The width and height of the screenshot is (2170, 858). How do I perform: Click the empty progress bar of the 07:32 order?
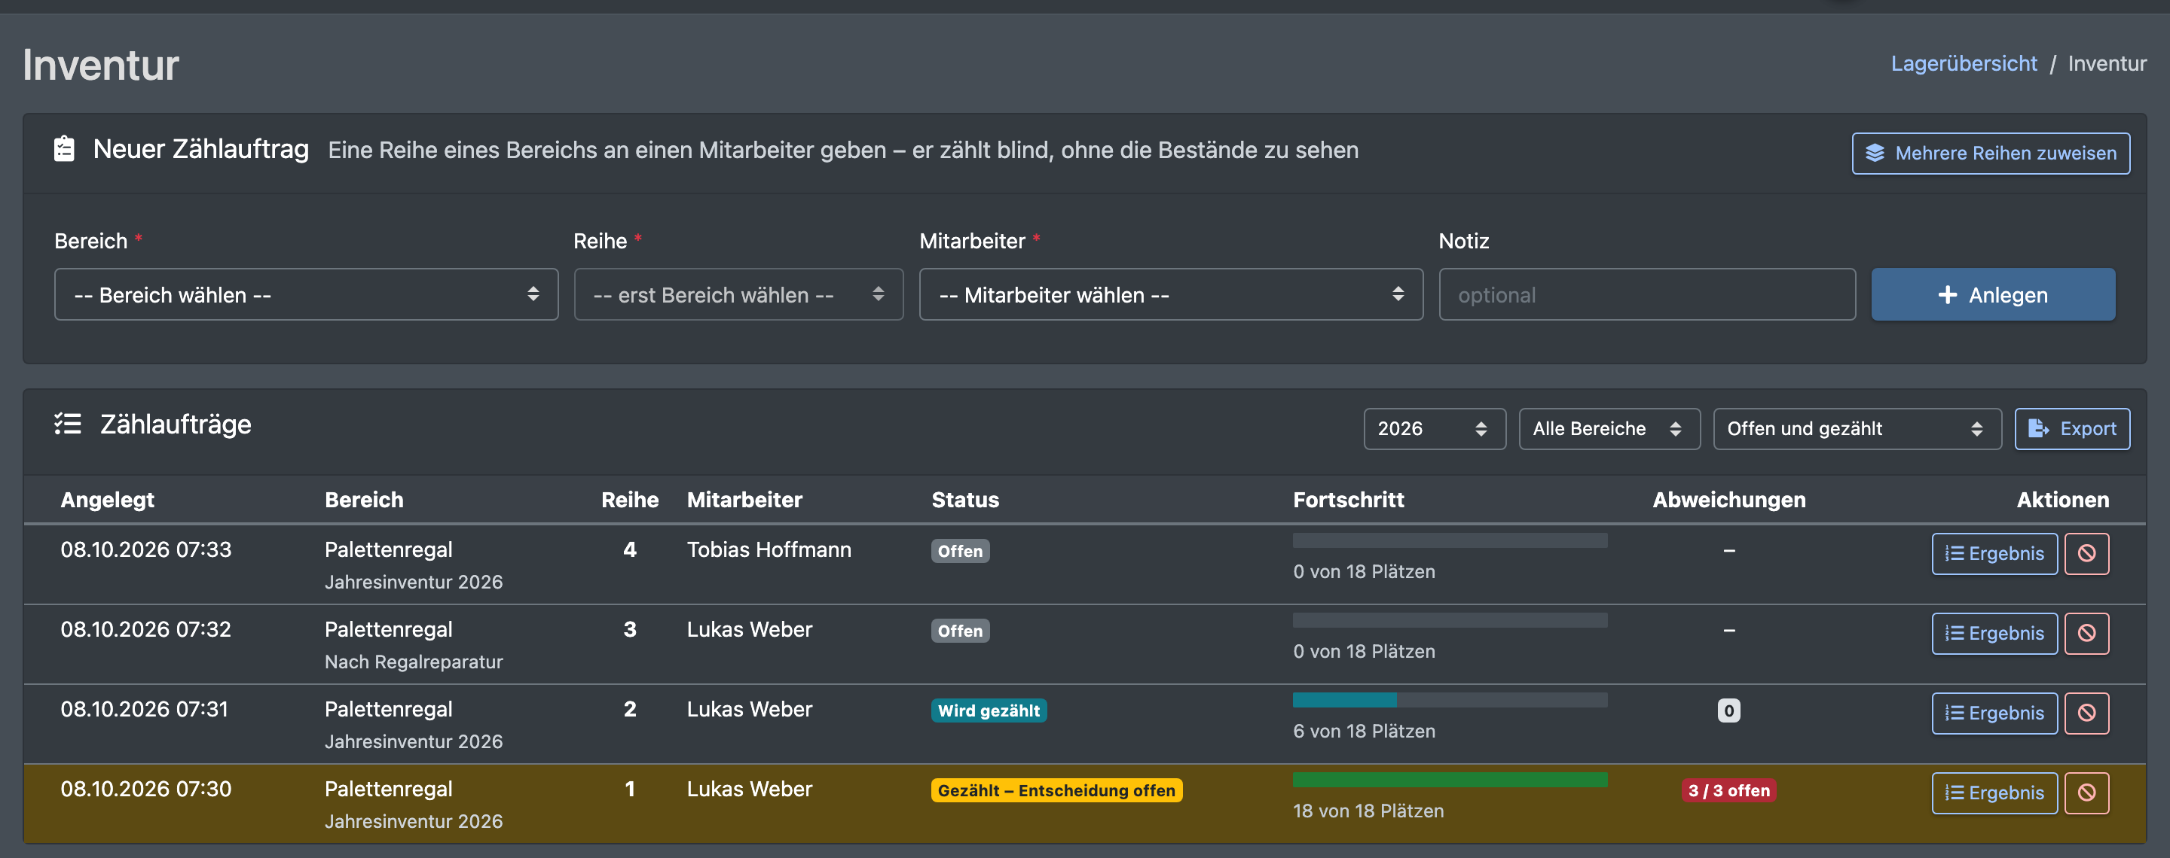[x=1449, y=620]
